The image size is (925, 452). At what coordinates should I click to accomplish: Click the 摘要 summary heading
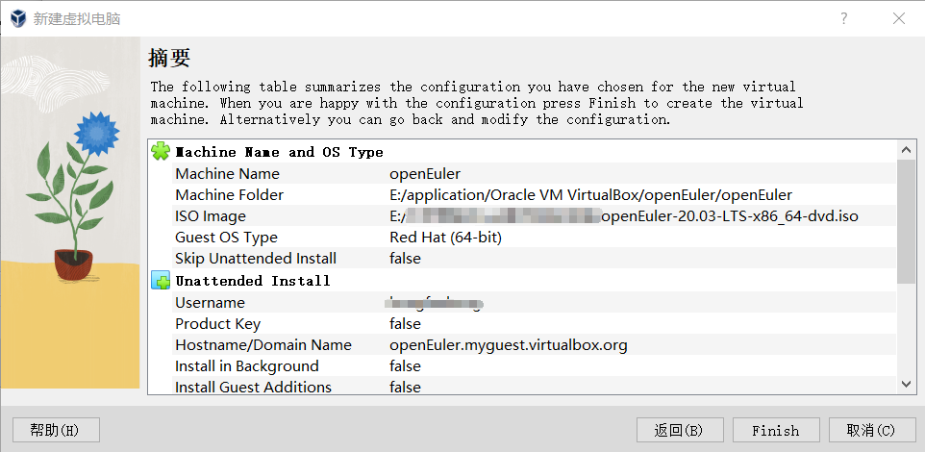coord(169,59)
